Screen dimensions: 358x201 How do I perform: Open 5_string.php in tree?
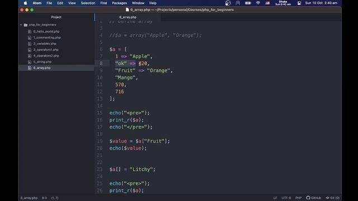(43, 62)
